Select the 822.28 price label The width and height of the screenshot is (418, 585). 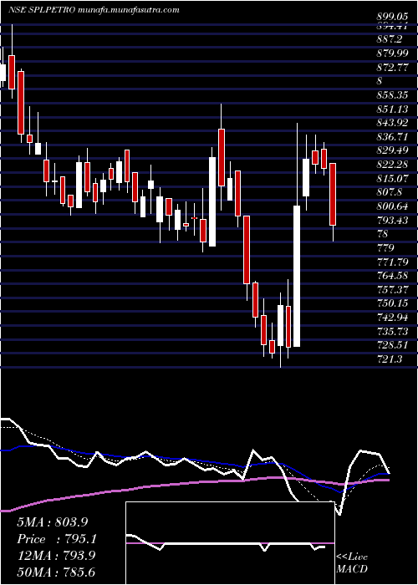coord(393,165)
